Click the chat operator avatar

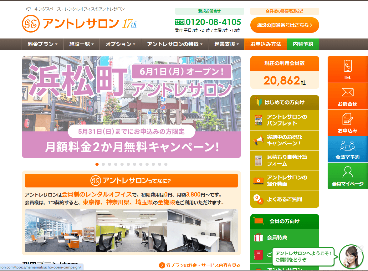tap(351, 257)
